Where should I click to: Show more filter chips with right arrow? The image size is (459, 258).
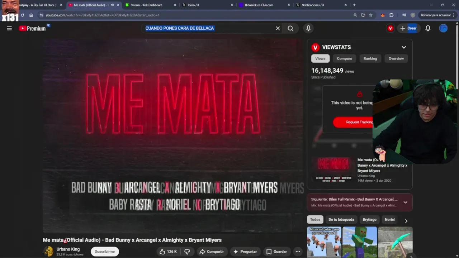406,221
